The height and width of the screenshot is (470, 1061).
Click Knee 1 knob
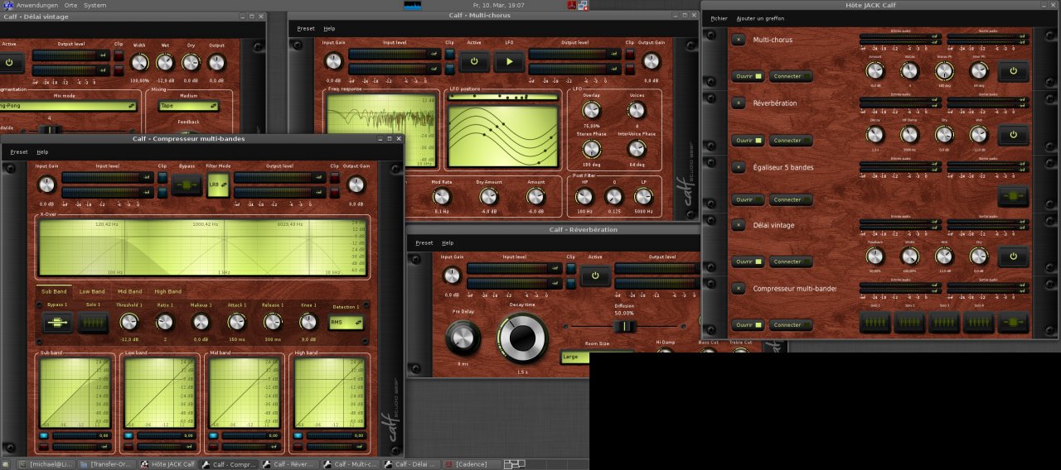[308, 321]
